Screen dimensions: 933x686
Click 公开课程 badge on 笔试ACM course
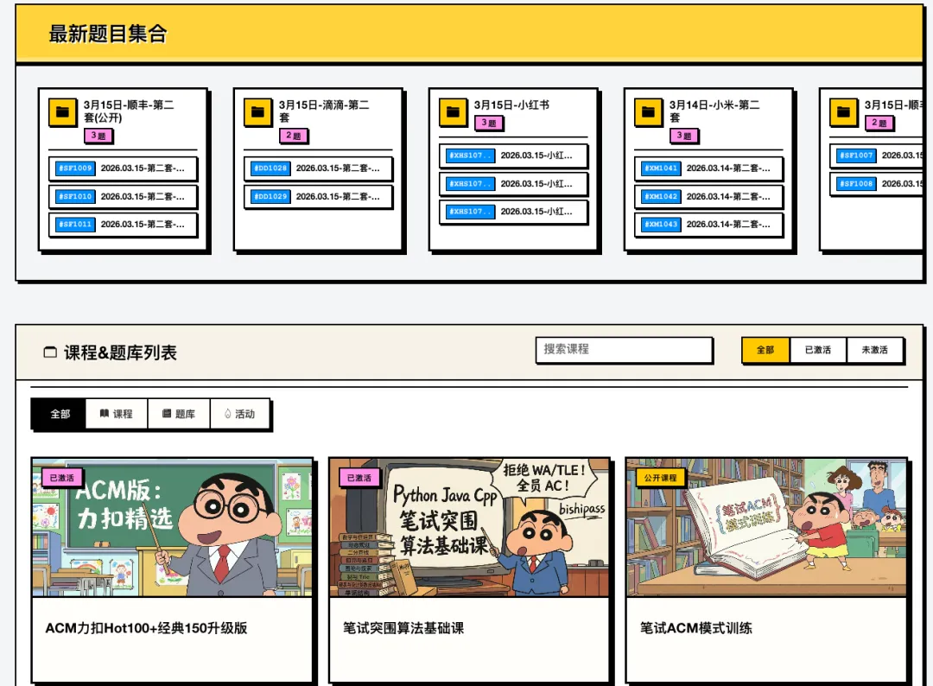pos(661,478)
